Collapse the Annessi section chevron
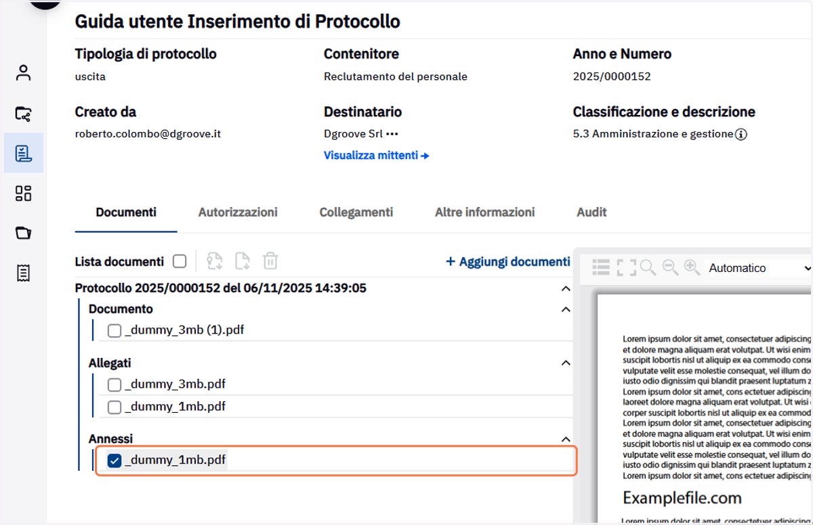 (566, 439)
